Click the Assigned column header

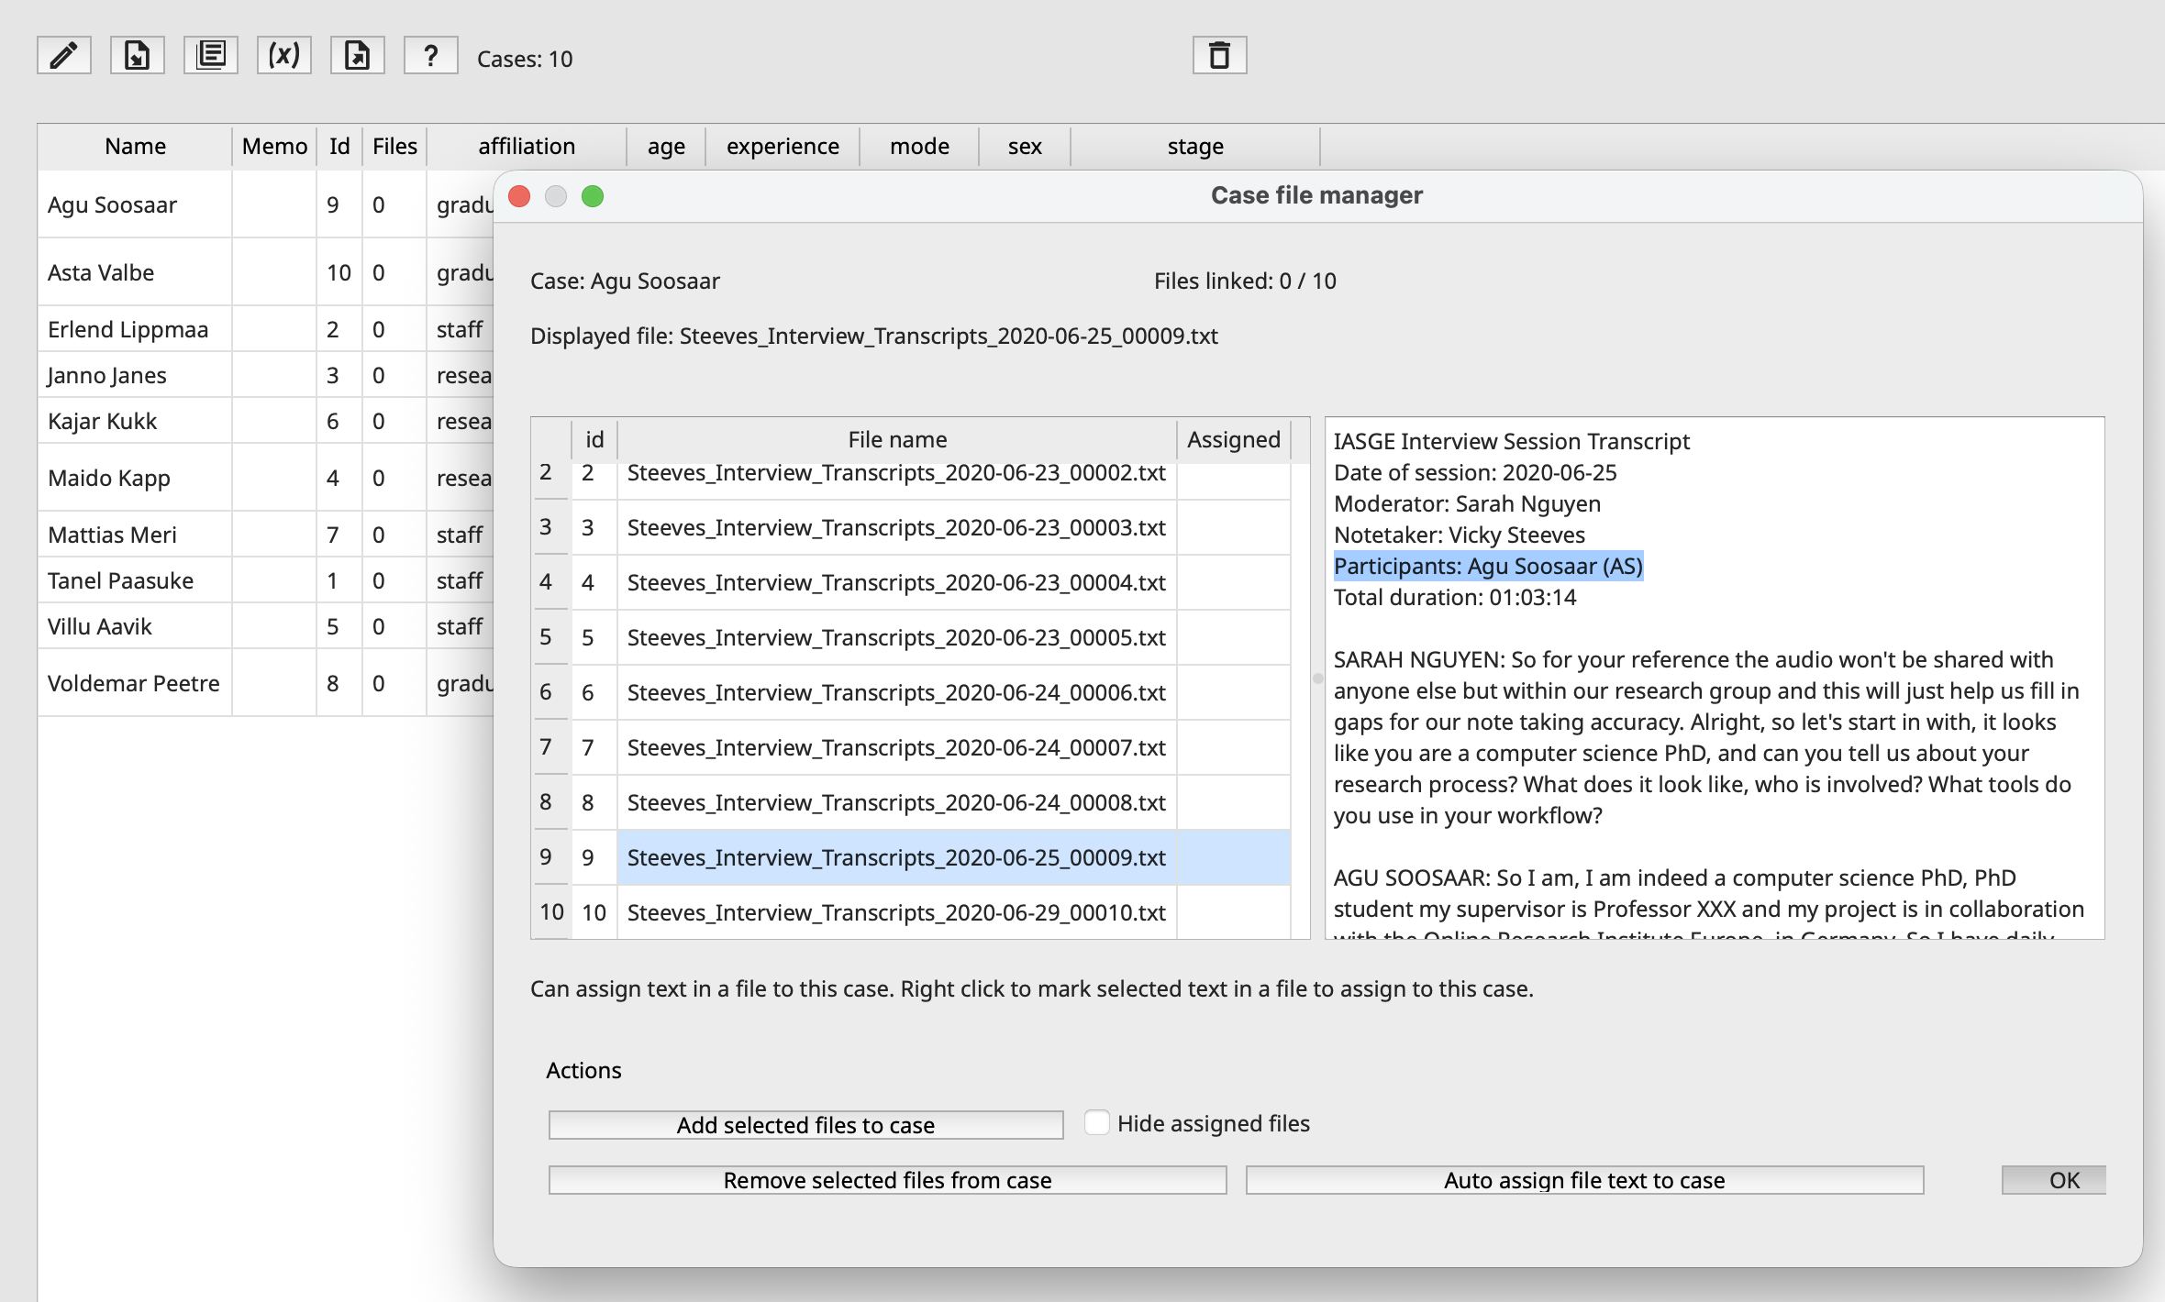tap(1234, 440)
